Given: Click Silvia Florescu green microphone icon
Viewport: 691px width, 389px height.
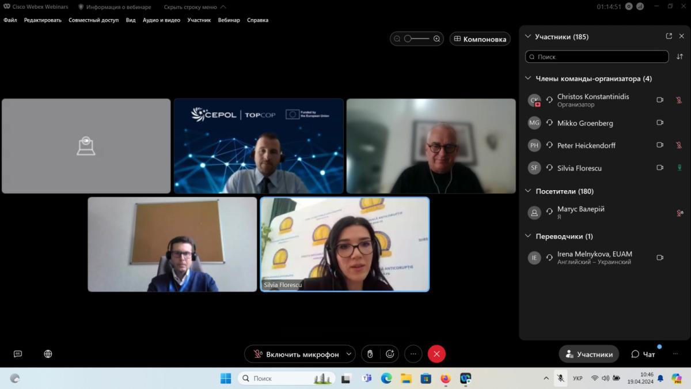Looking at the screenshot, I should (x=679, y=168).
